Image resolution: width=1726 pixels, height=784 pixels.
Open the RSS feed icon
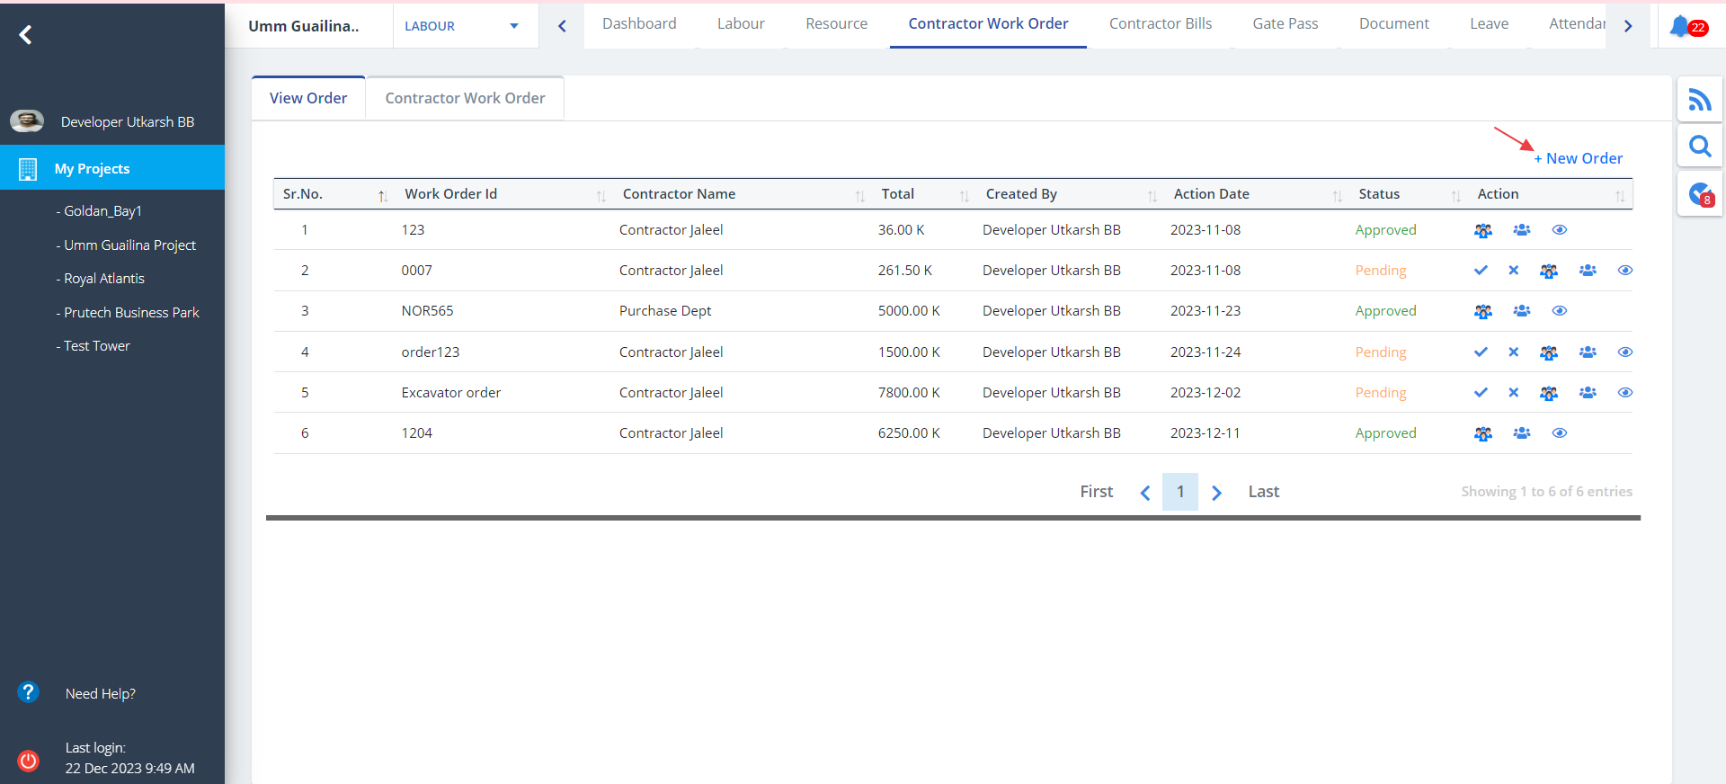[1699, 100]
